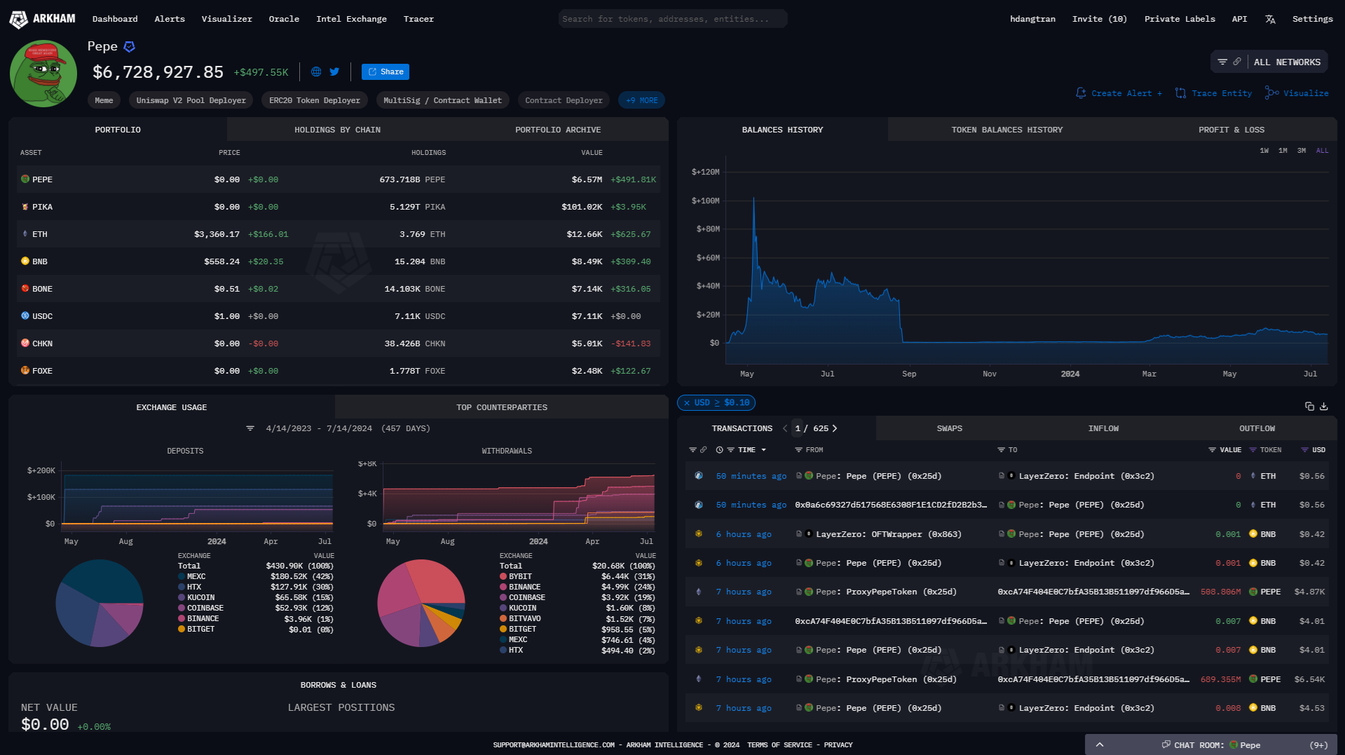This screenshot has width=1345, height=755.
Task: Click the PEPE token icon in portfolio
Action: 25,179
